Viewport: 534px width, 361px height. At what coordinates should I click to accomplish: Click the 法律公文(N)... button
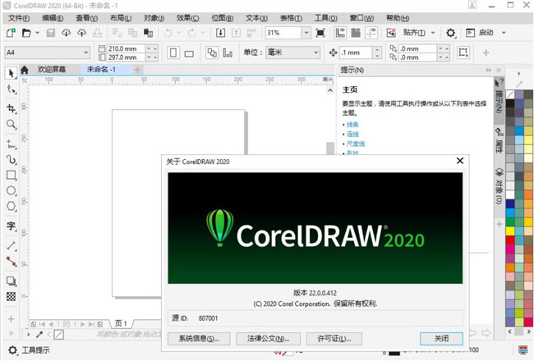pyautogui.click(x=269, y=339)
